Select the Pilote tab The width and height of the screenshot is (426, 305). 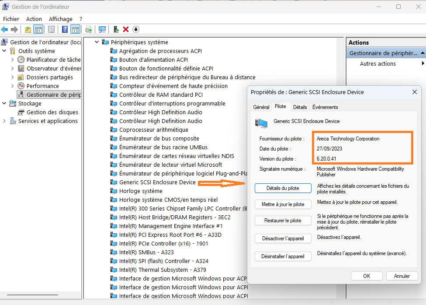point(281,106)
